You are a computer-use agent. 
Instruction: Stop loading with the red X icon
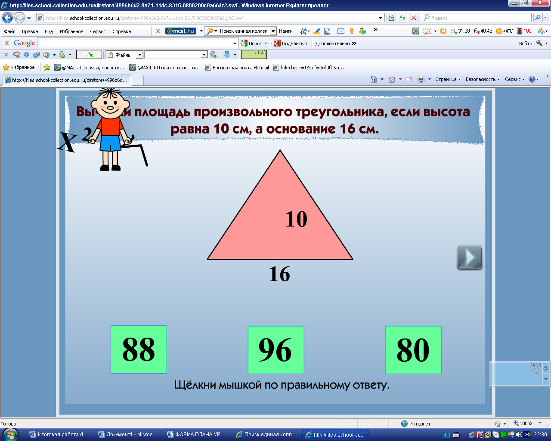[x=414, y=18]
